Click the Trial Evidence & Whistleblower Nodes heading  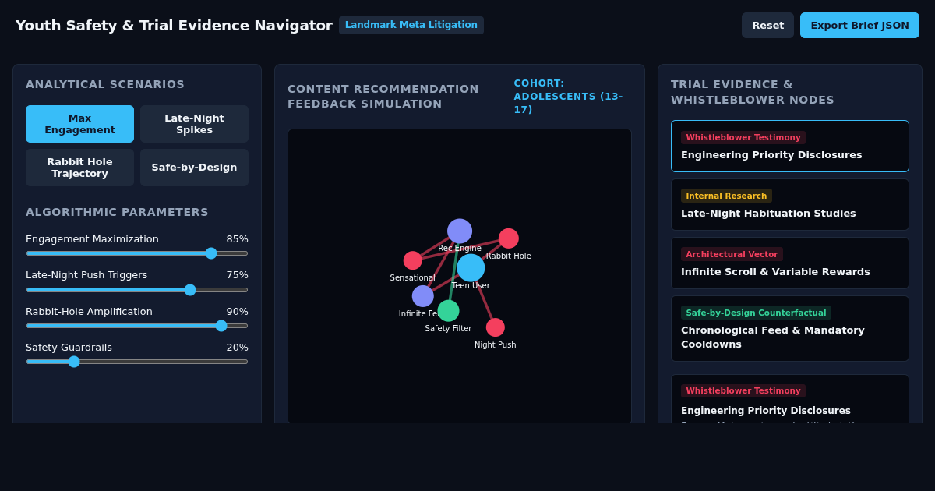tap(753, 92)
